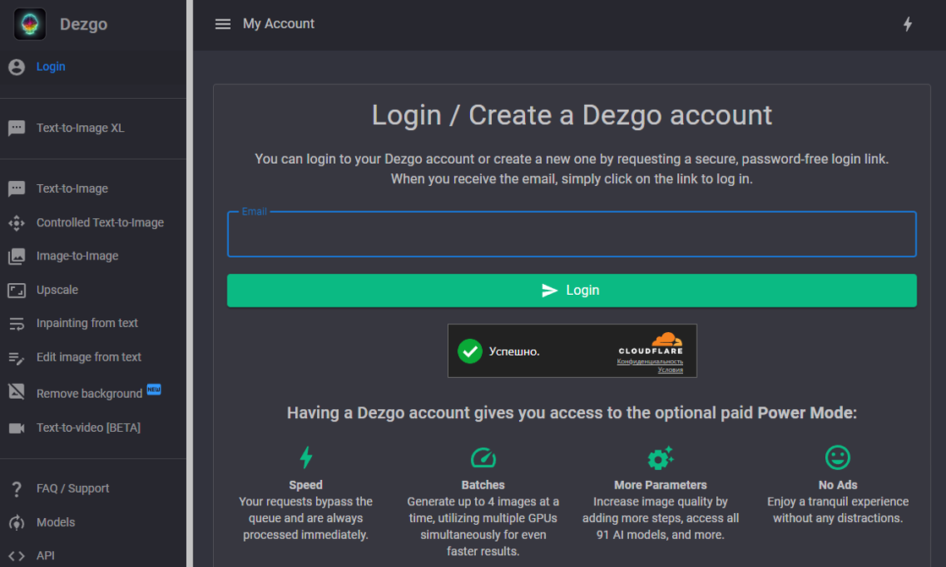Click the Models icon in sidebar
Image resolution: width=946 pixels, height=567 pixels.
(x=17, y=522)
